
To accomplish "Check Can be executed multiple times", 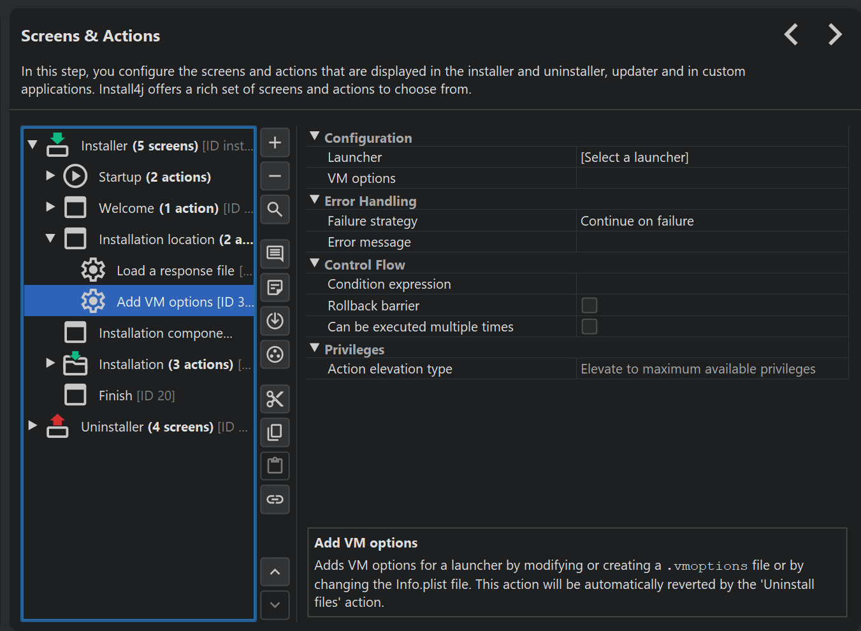I will (590, 326).
